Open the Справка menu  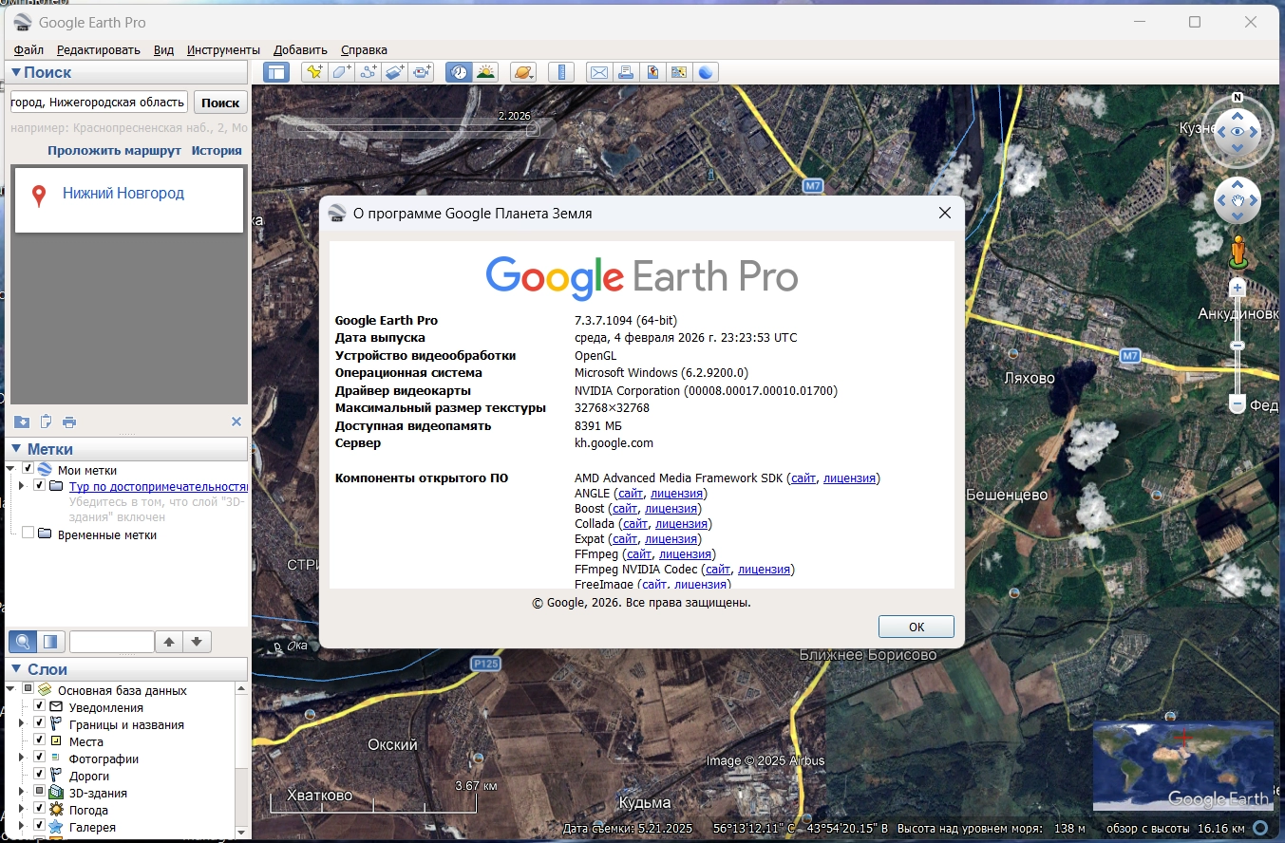[364, 49]
